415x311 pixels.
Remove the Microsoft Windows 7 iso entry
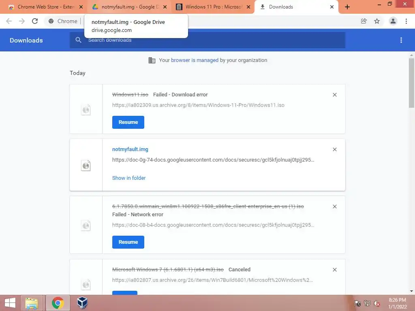[x=334, y=270]
